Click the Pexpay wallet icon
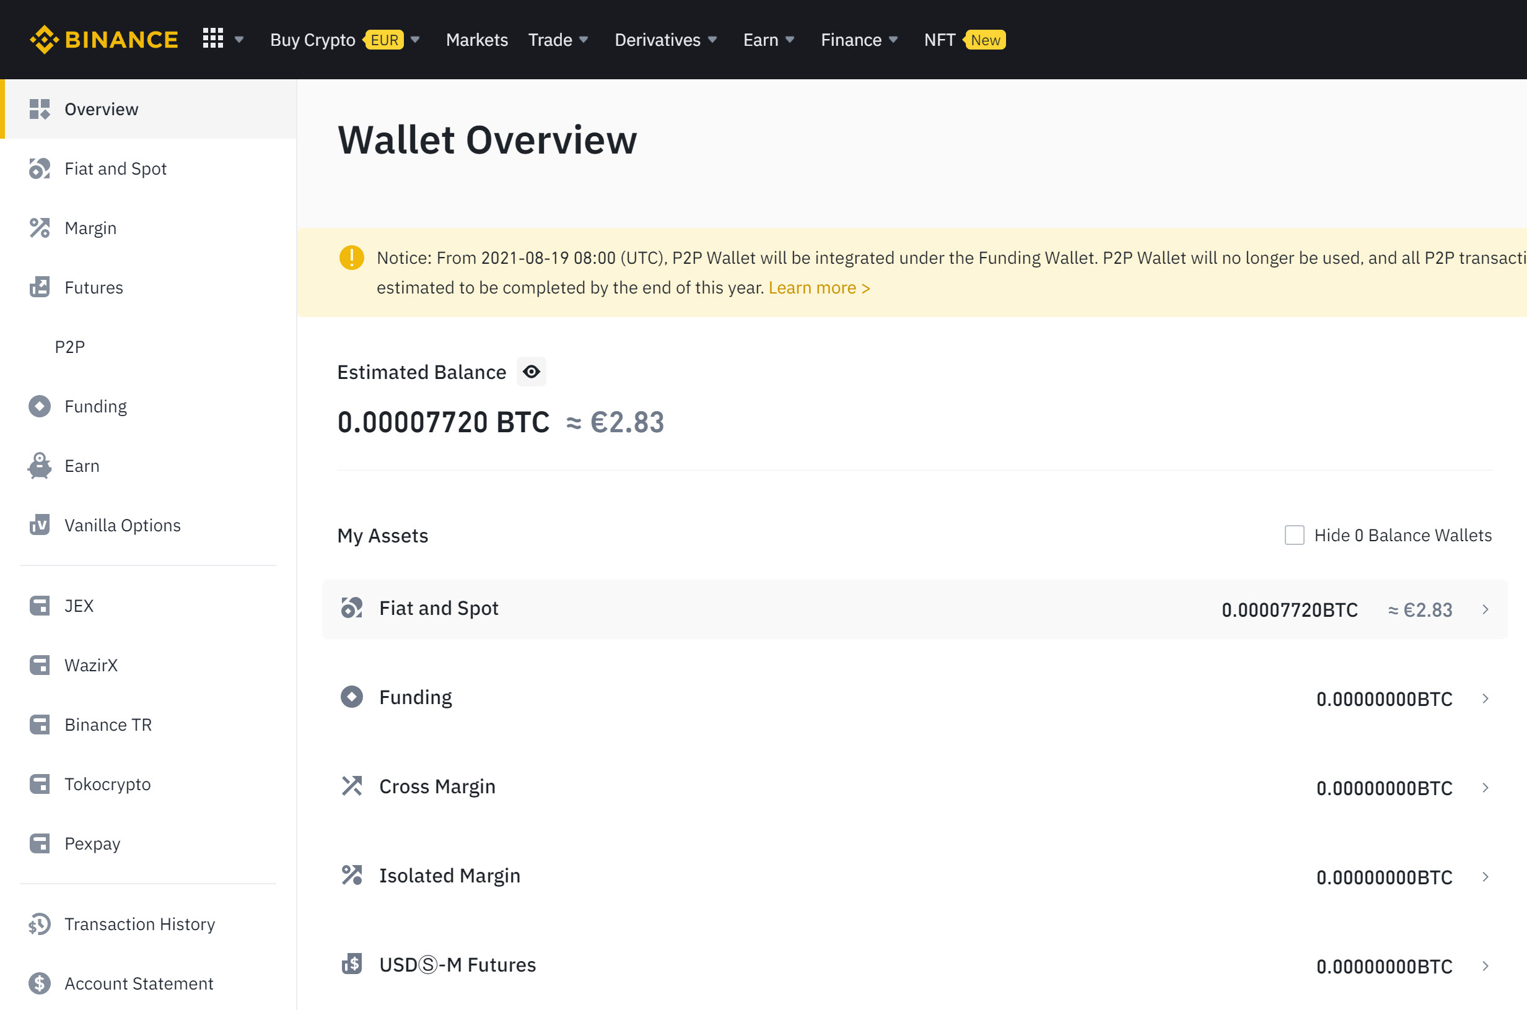Viewport: 1527px width, 1010px height. [39, 843]
